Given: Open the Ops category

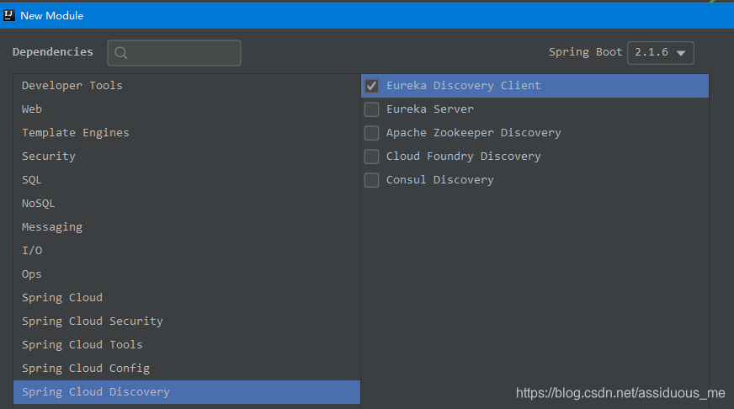Looking at the screenshot, I should point(187,274).
